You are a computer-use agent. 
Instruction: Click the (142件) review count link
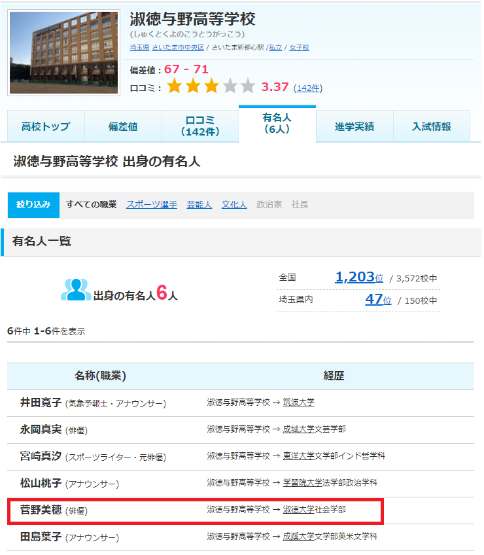pos(307,88)
